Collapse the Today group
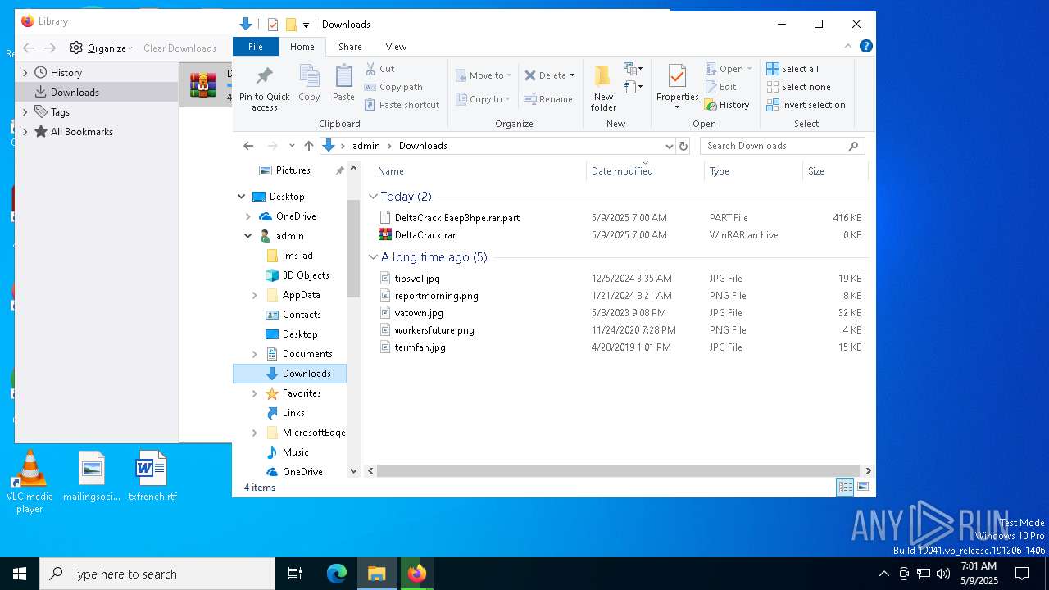1049x590 pixels. 373,197
